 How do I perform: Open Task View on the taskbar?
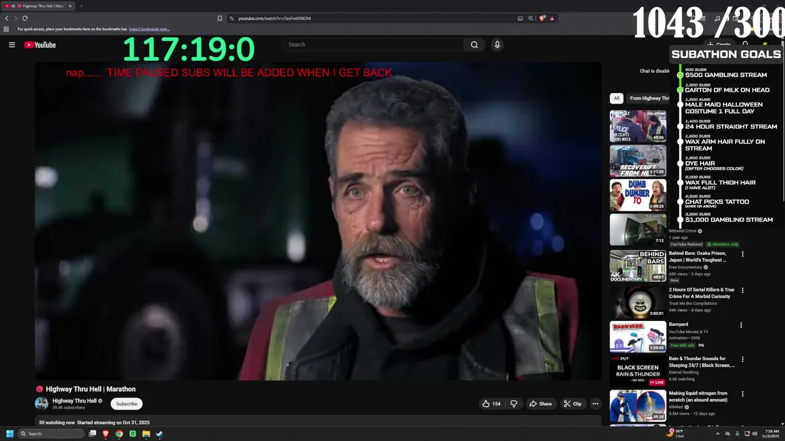93,434
